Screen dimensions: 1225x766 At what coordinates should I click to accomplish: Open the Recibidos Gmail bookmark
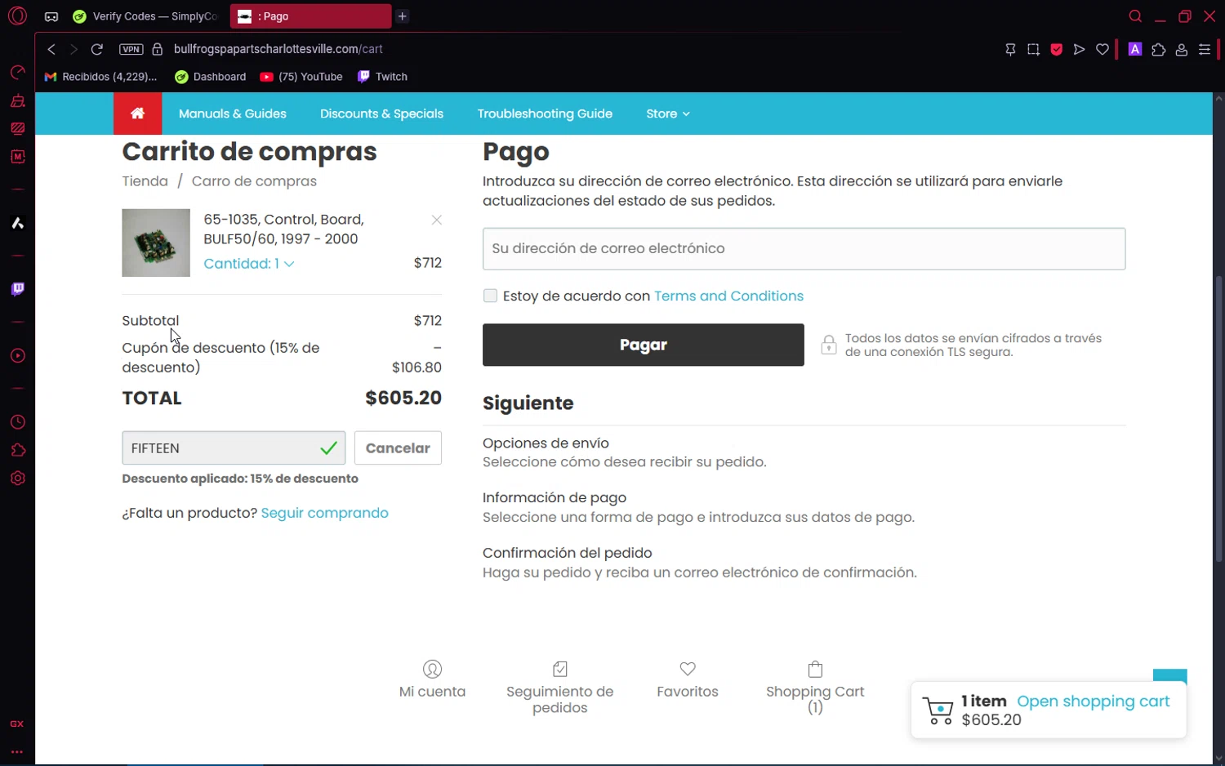coord(100,77)
